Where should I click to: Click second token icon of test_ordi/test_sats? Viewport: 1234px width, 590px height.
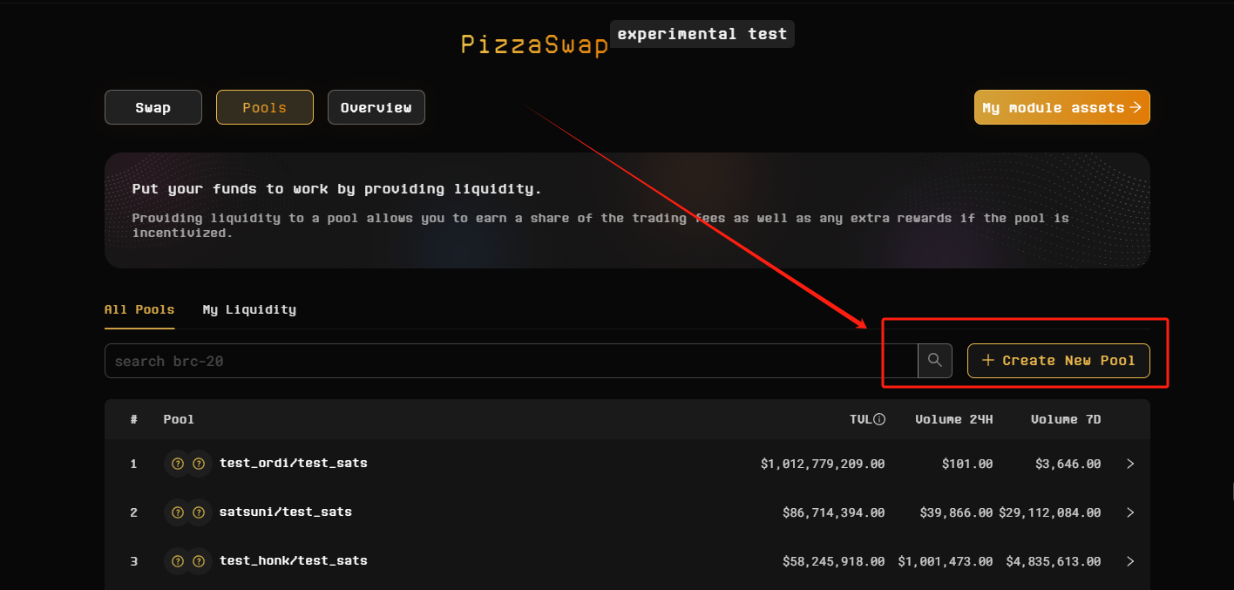click(200, 464)
